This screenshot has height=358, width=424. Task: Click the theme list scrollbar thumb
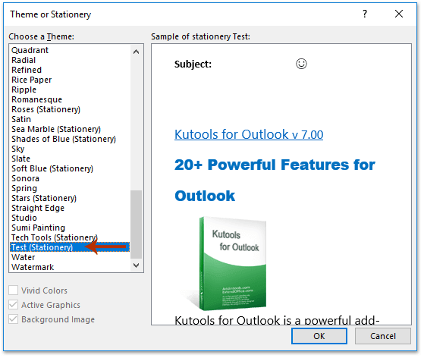pyautogui.click(x=137, y=225)
